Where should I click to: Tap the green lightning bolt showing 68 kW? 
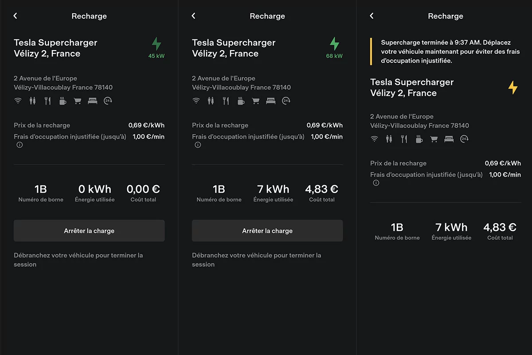point(335,44)
